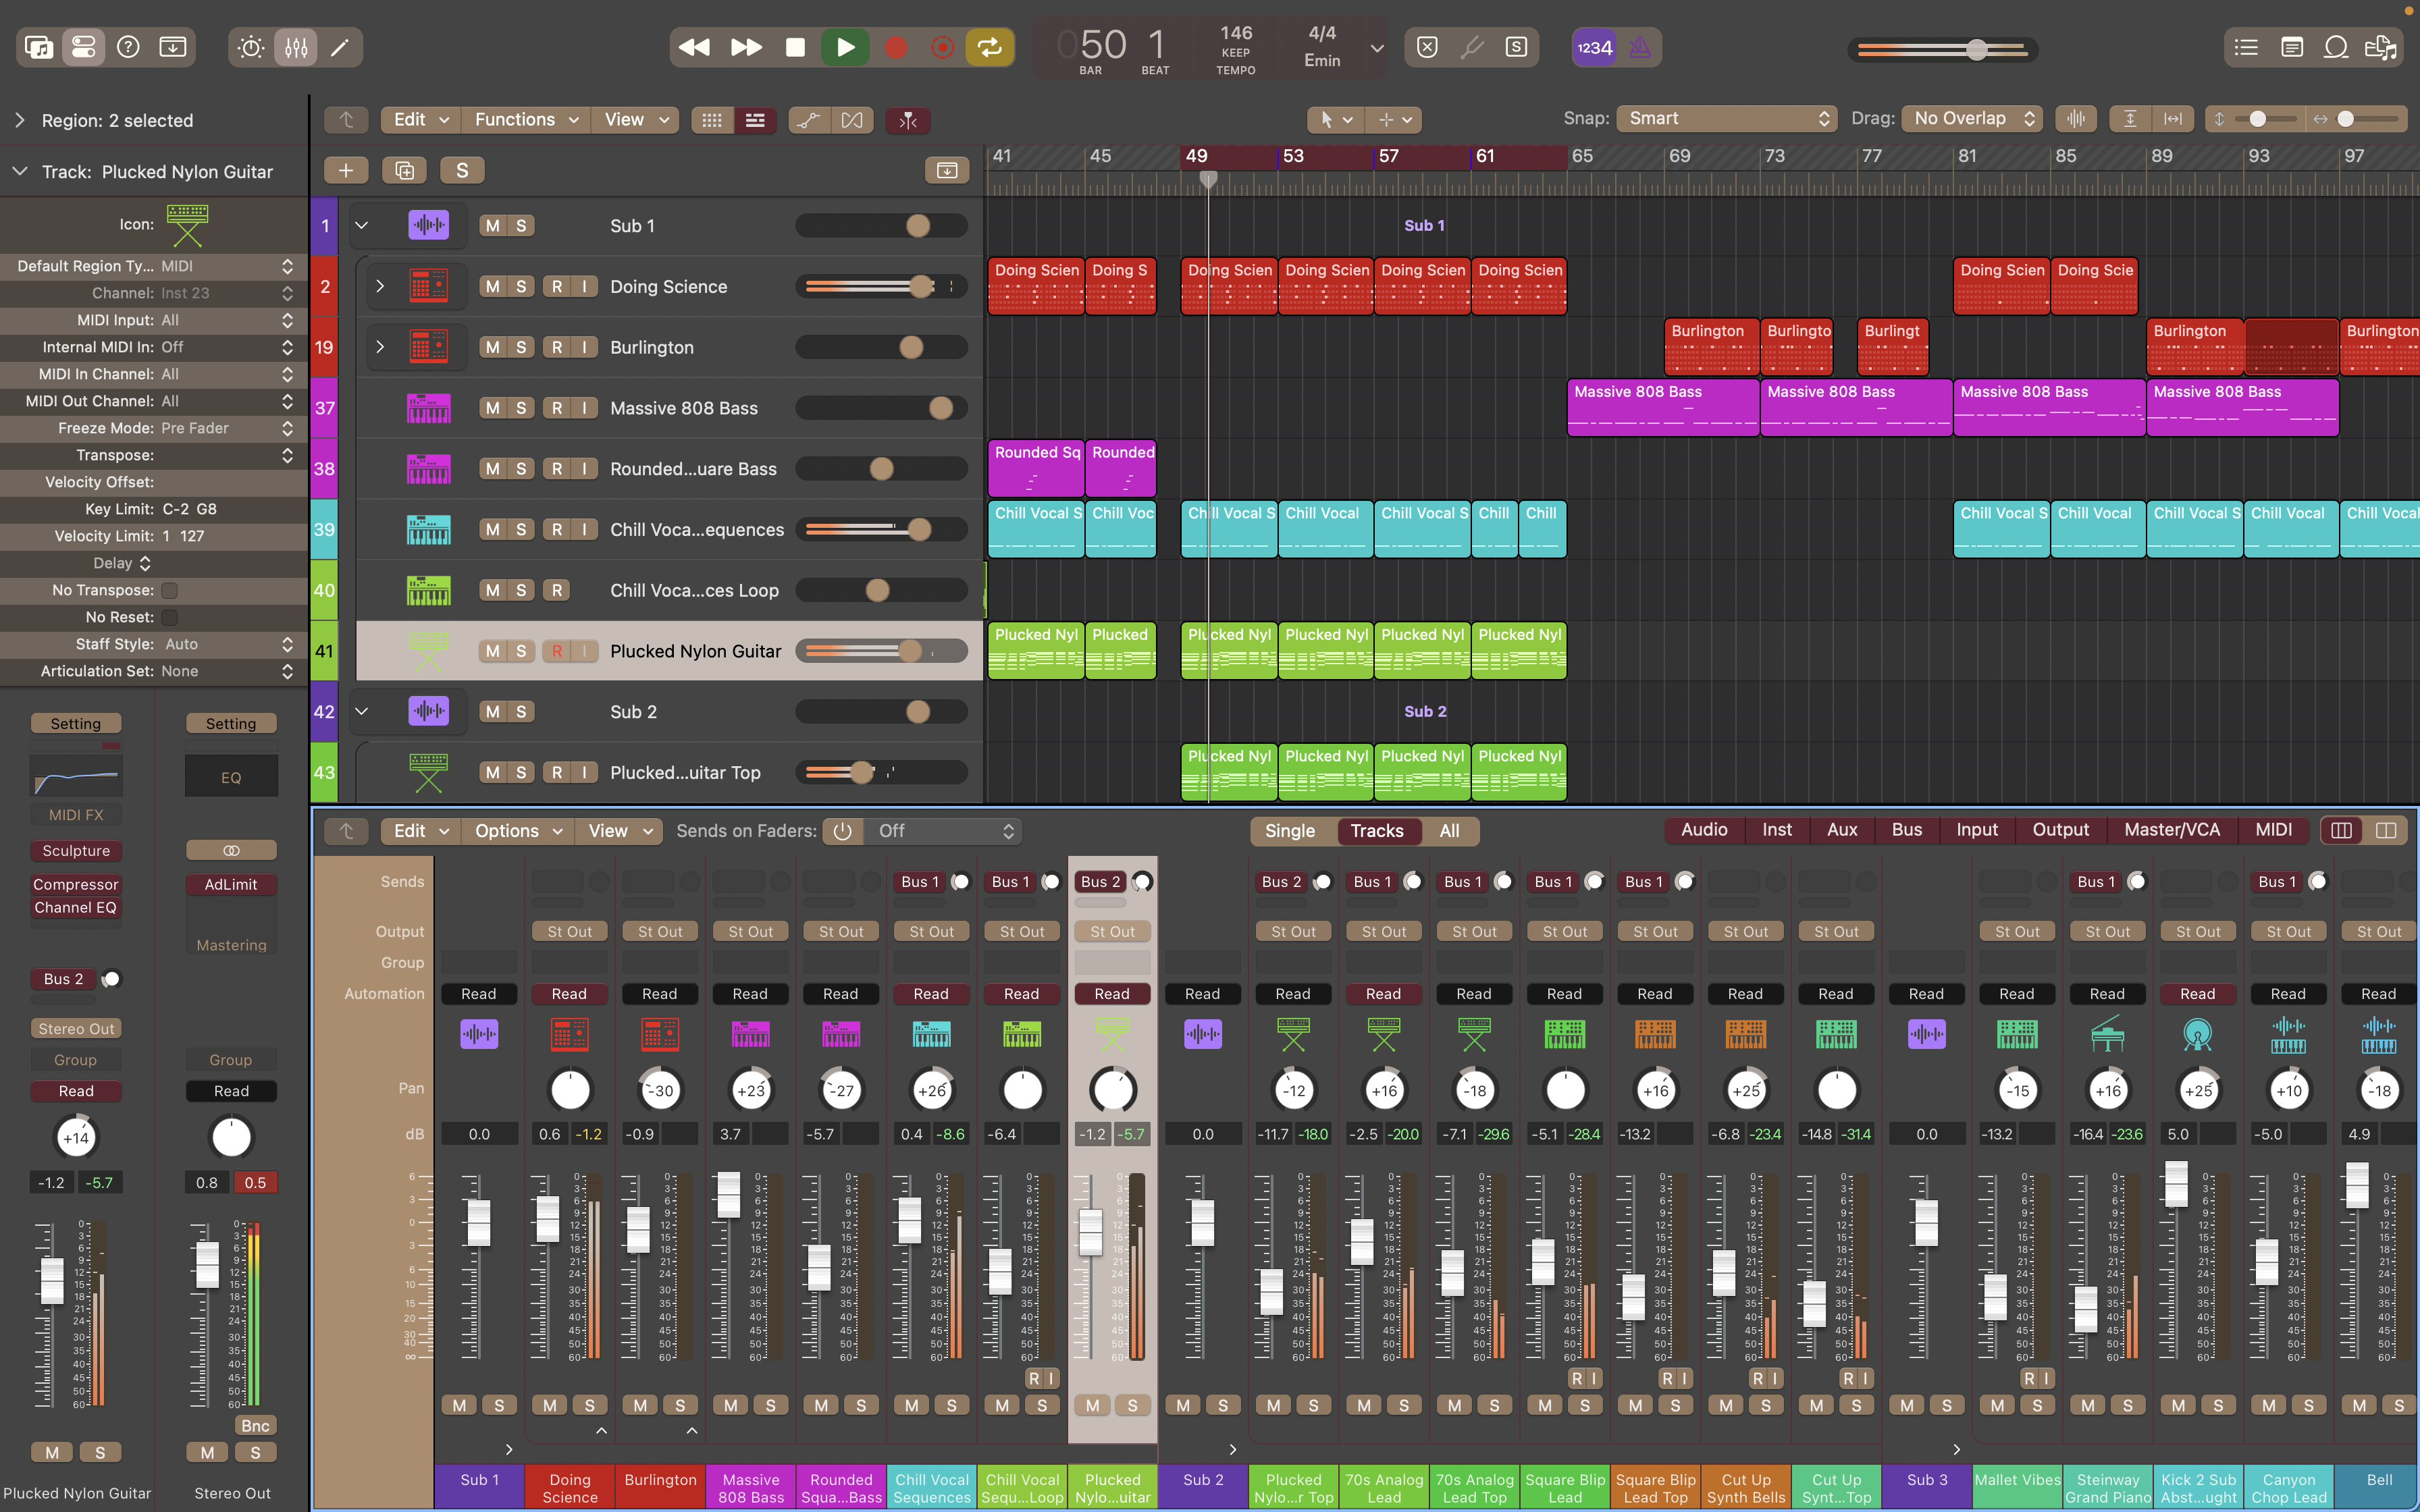The height and width of the screenshot is (1512, 2420).
Task: Toggle Smart Controls dial icon
Action: coord(251,47)
